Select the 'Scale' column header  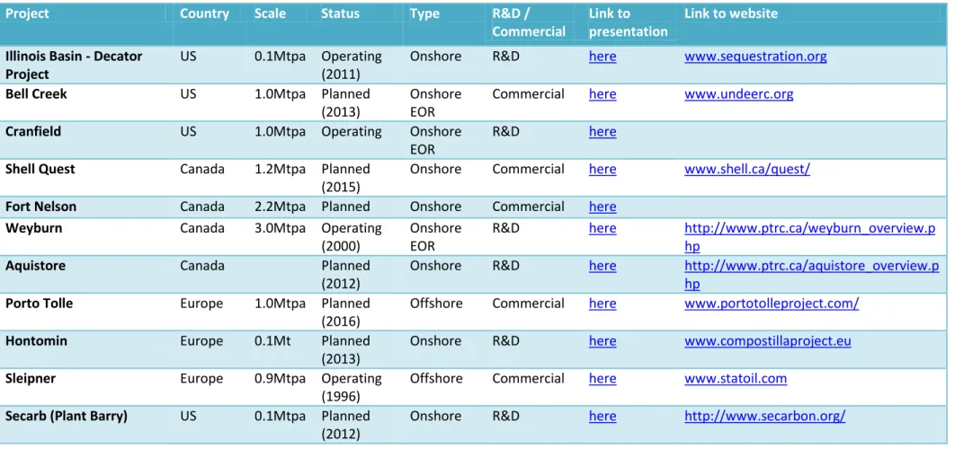[270, 13]
